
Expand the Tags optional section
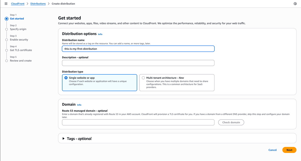click(64, 138)
